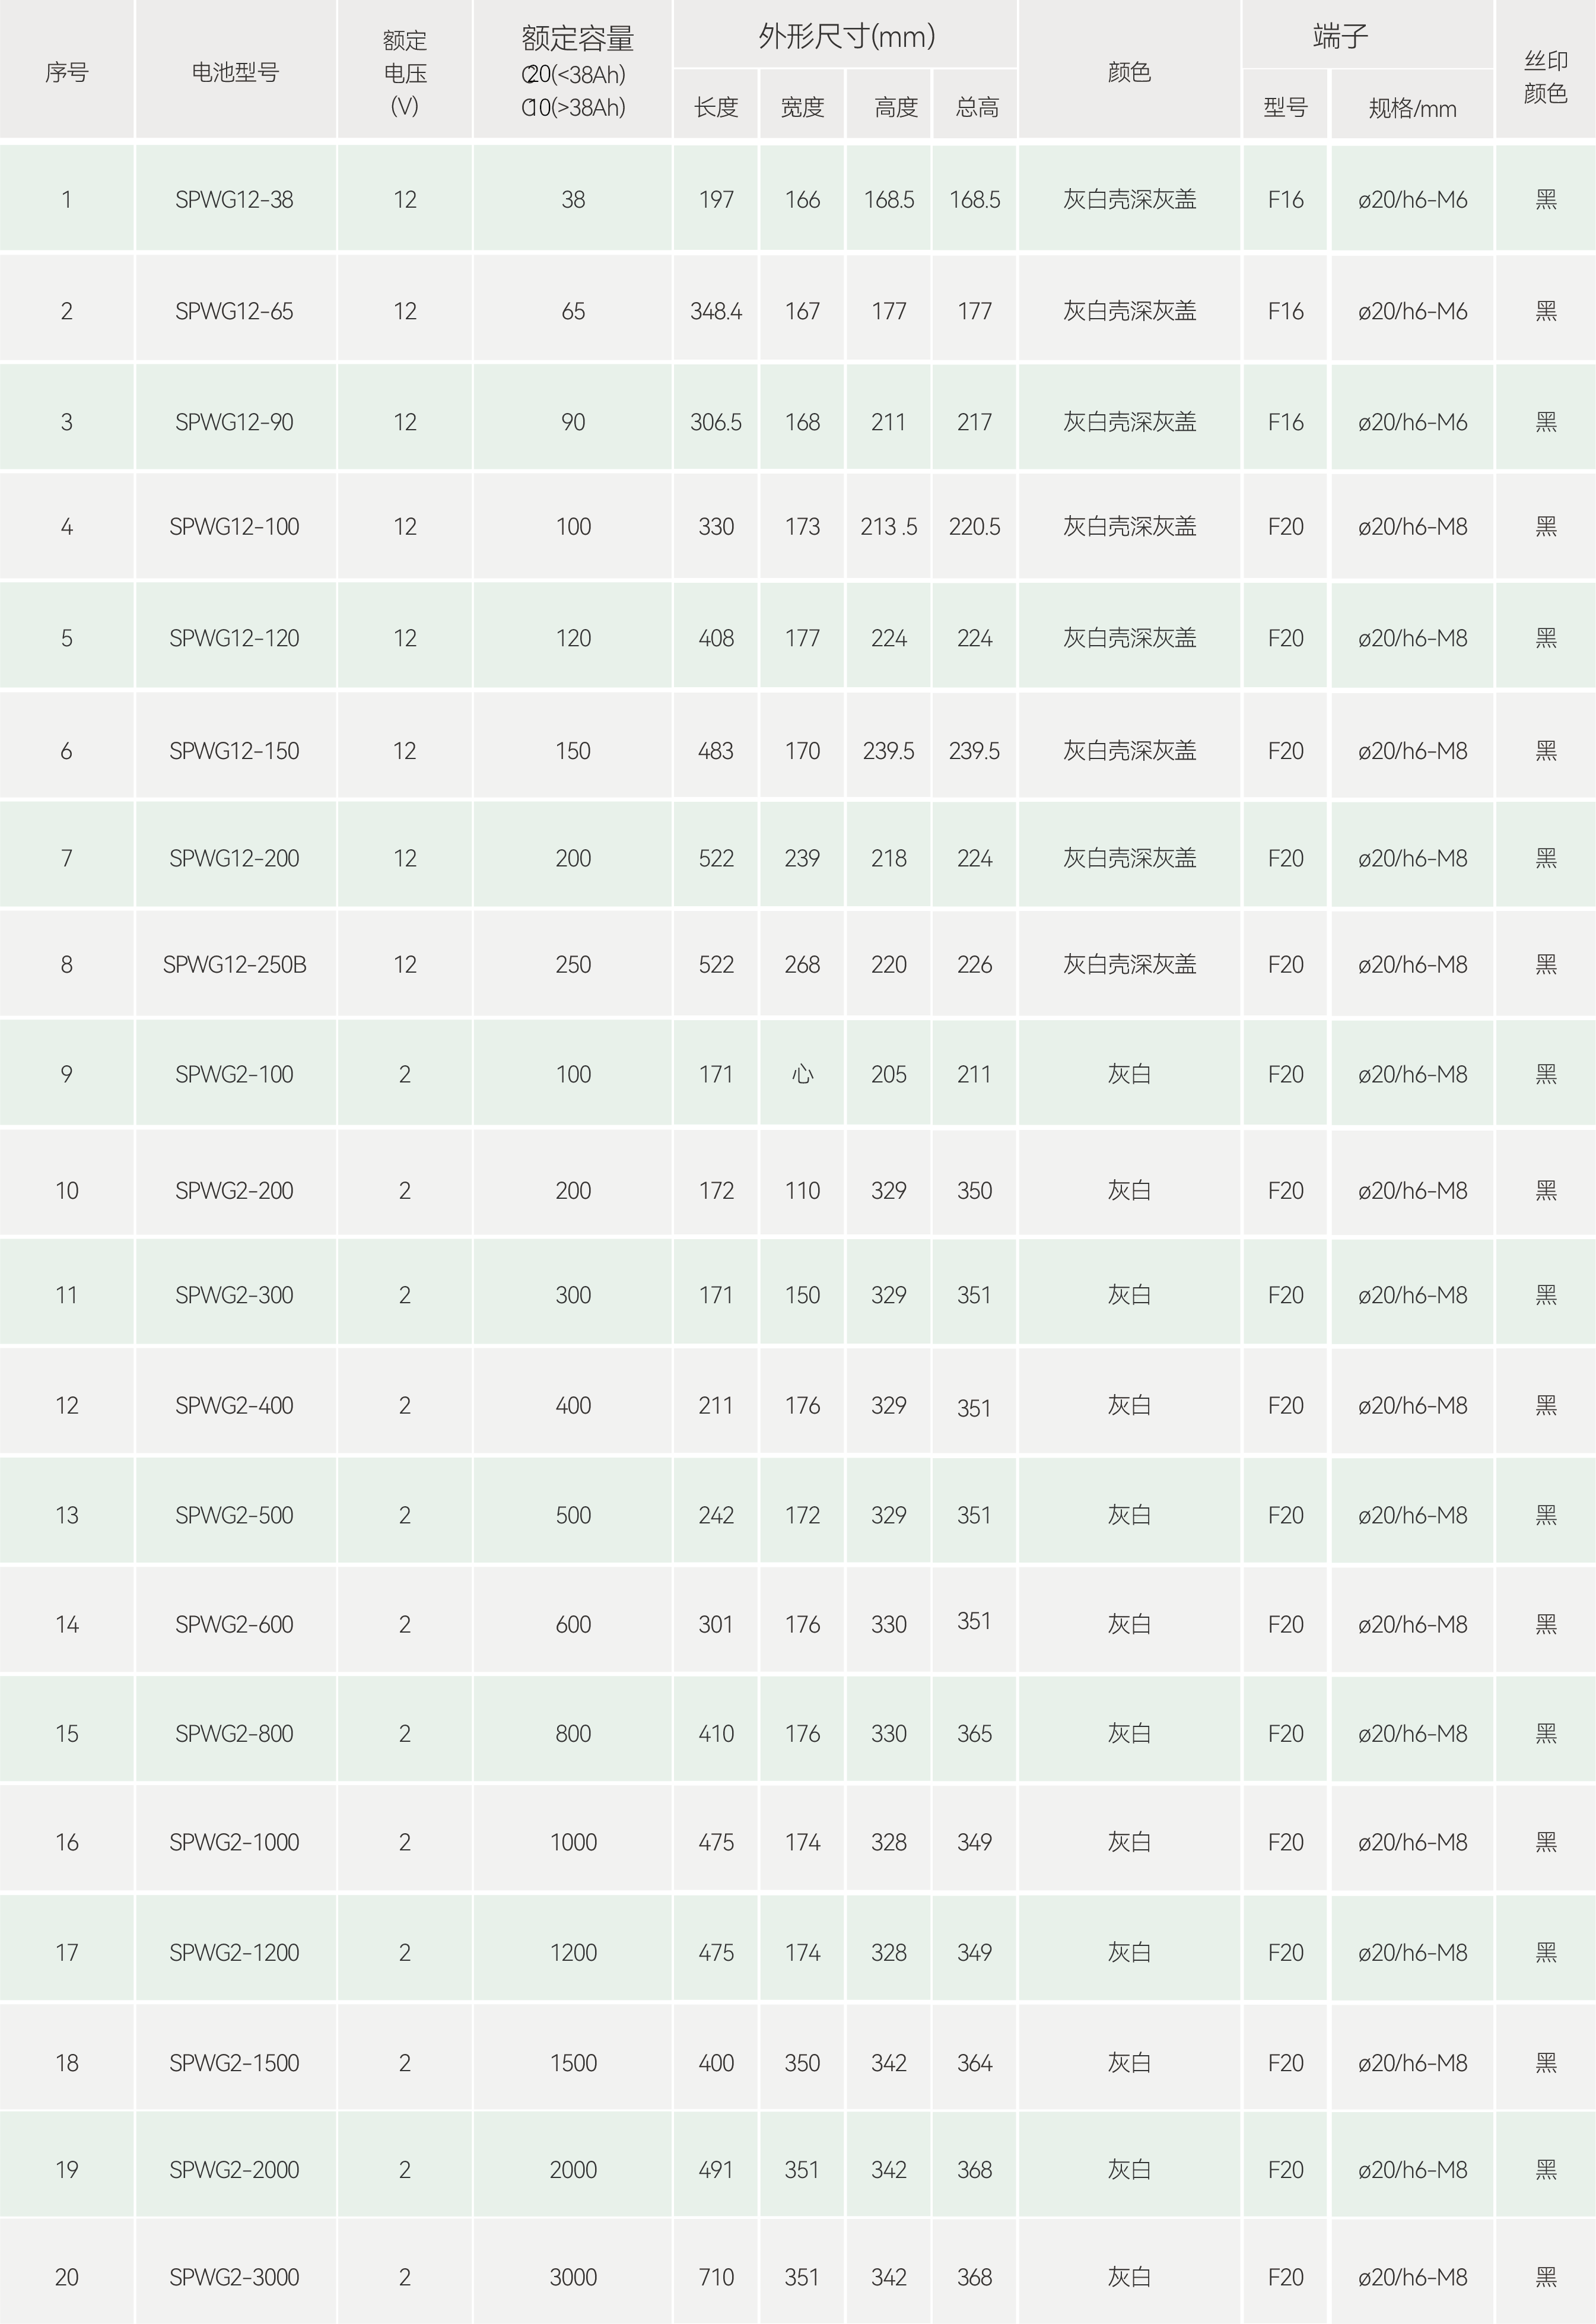
Task: Click the 颜色 column header
Action: click(x=1129, y=72)
